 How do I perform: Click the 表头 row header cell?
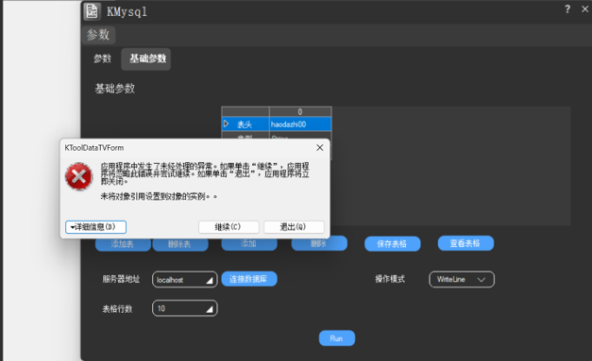[x=245, y=124]
